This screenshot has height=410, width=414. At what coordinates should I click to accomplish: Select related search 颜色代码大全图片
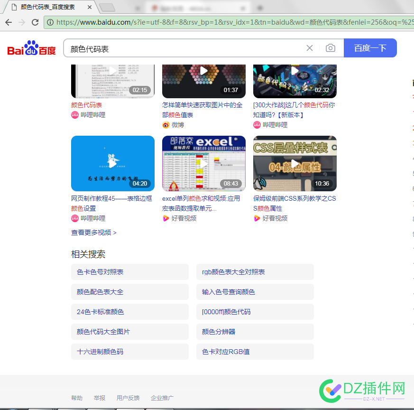130,332
